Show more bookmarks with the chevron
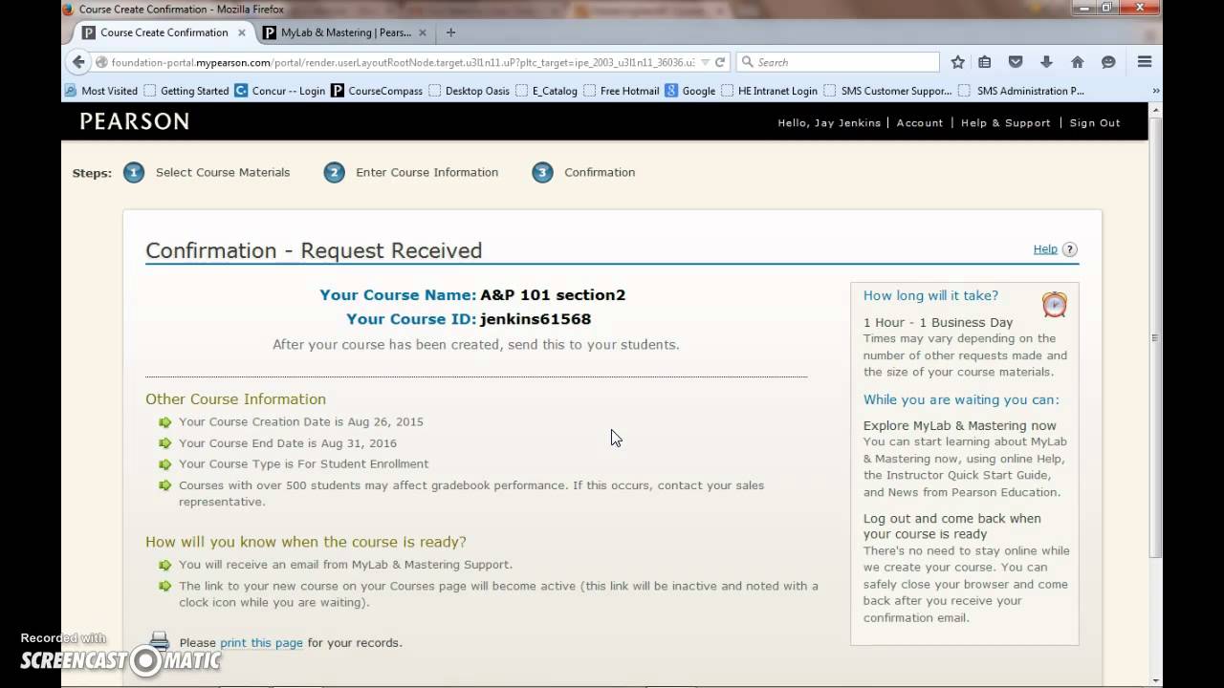1224x688 pixels. point(1155,91)
